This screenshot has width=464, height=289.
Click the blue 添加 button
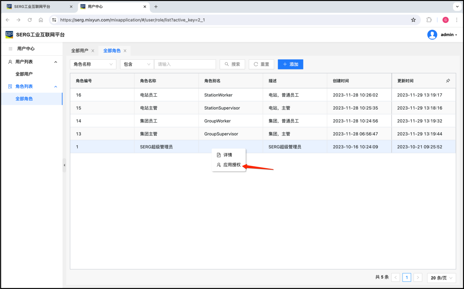pyautogui.click(x=290, y=64)
